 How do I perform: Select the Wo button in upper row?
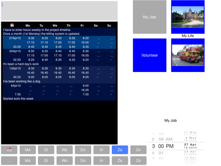64,150
